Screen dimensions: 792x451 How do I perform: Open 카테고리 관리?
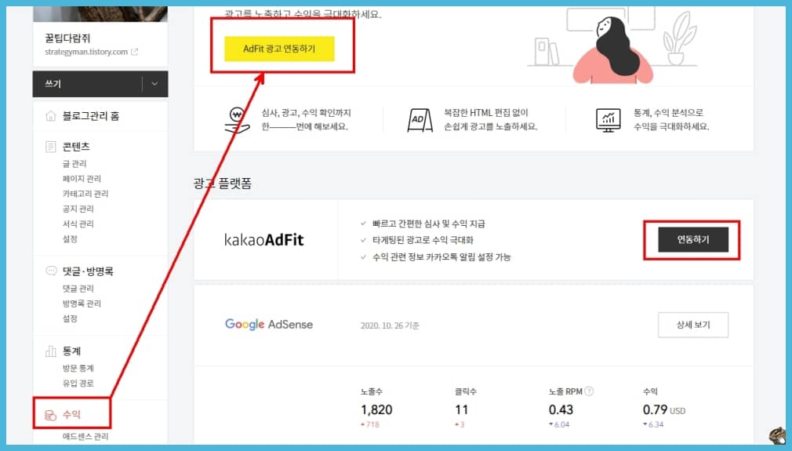85,194
